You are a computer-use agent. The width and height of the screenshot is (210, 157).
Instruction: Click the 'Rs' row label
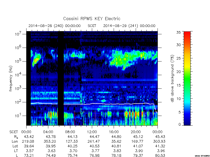pos(16,137)
